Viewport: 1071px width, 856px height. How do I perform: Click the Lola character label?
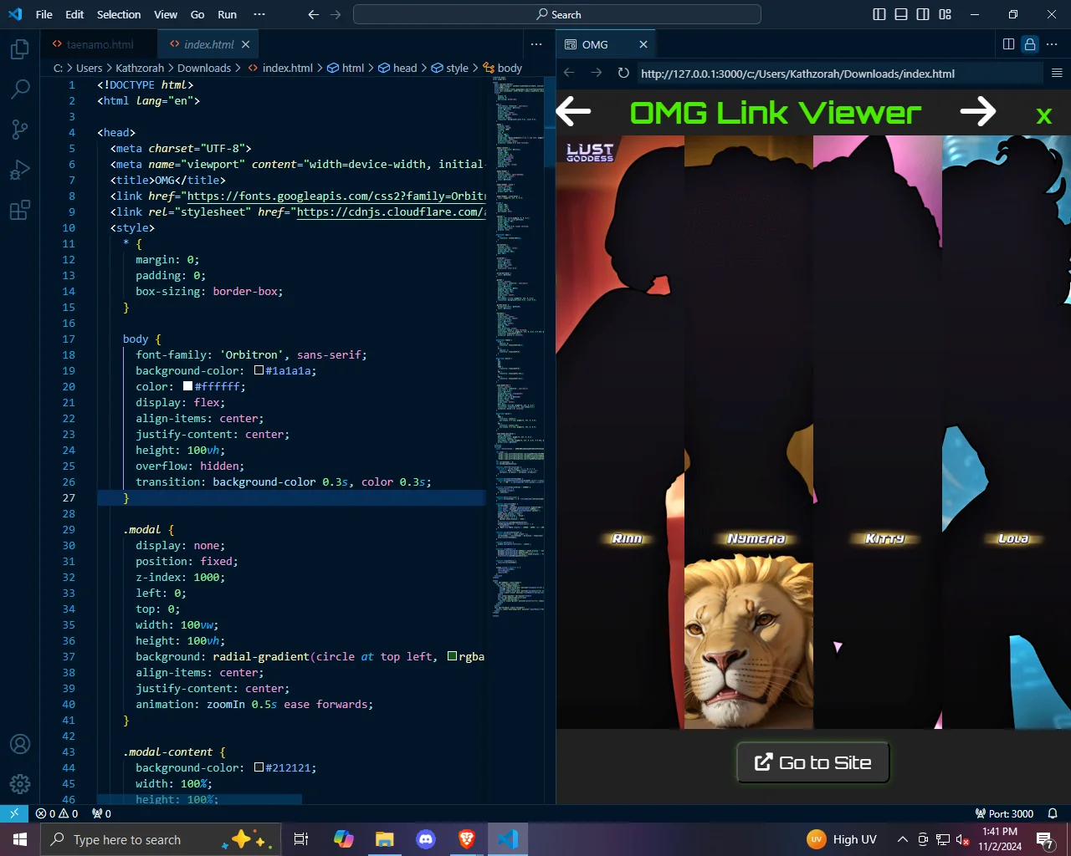(x=1013, y=538)
